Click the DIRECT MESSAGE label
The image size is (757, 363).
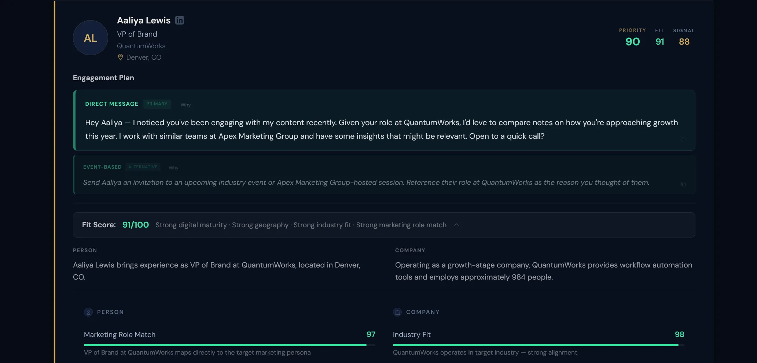(111, 104)
